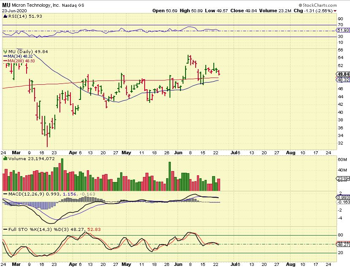Viewport: 350px width, 268px height.
Task: Click the High 50.89 value
Action: click(191, 11)
